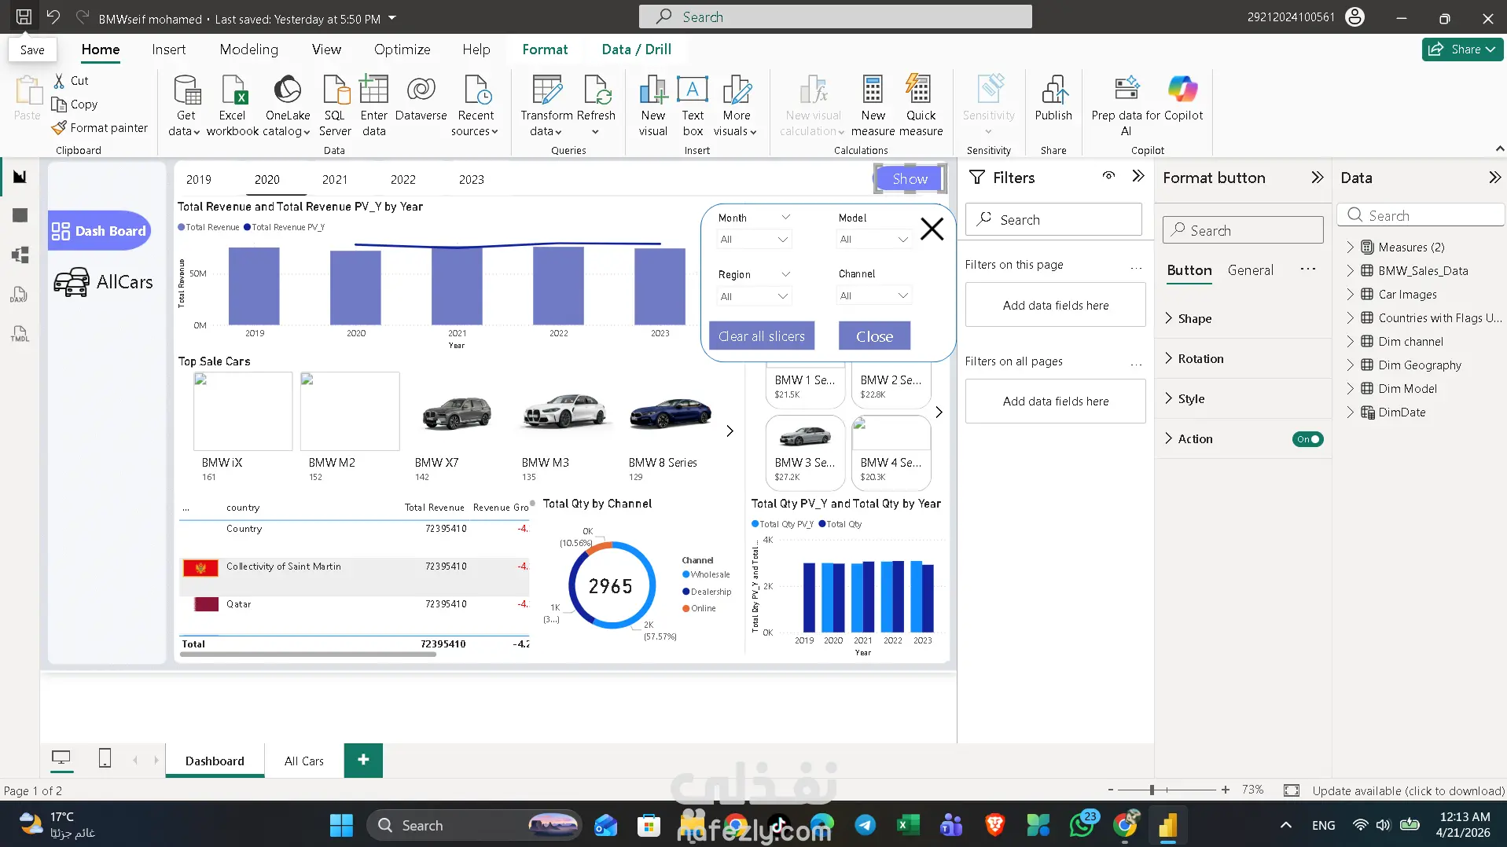1507x847 pixels.
Task: Toggle Filters pane visibility eye
Action: (x=1108, y=176)
